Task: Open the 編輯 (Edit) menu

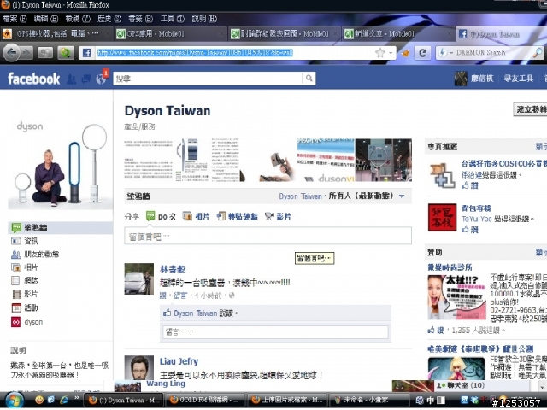Action: pos(45,19)
